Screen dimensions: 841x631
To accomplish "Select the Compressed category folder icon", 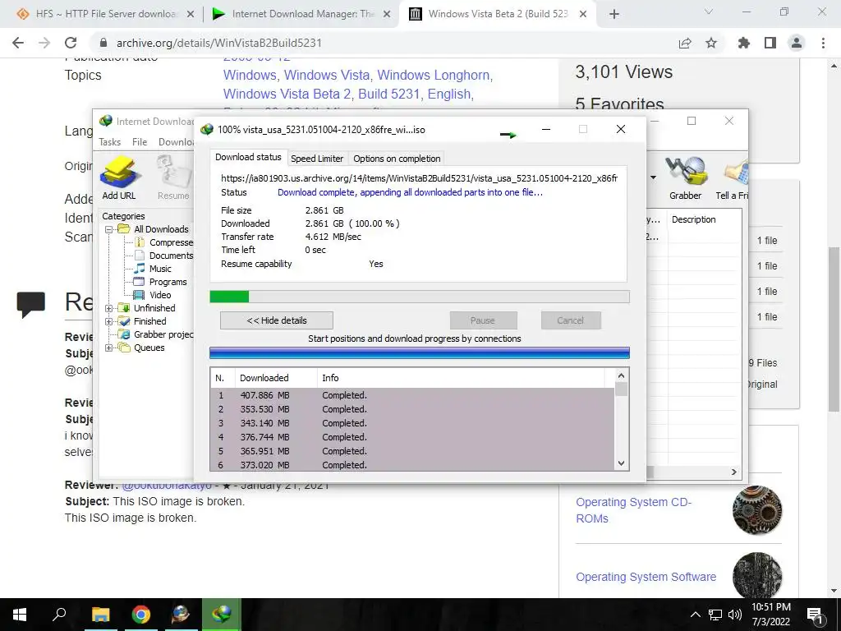I will point(140,242).
